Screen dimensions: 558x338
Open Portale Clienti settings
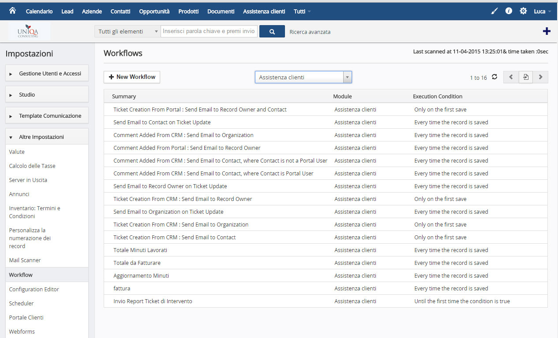(26, 318)
